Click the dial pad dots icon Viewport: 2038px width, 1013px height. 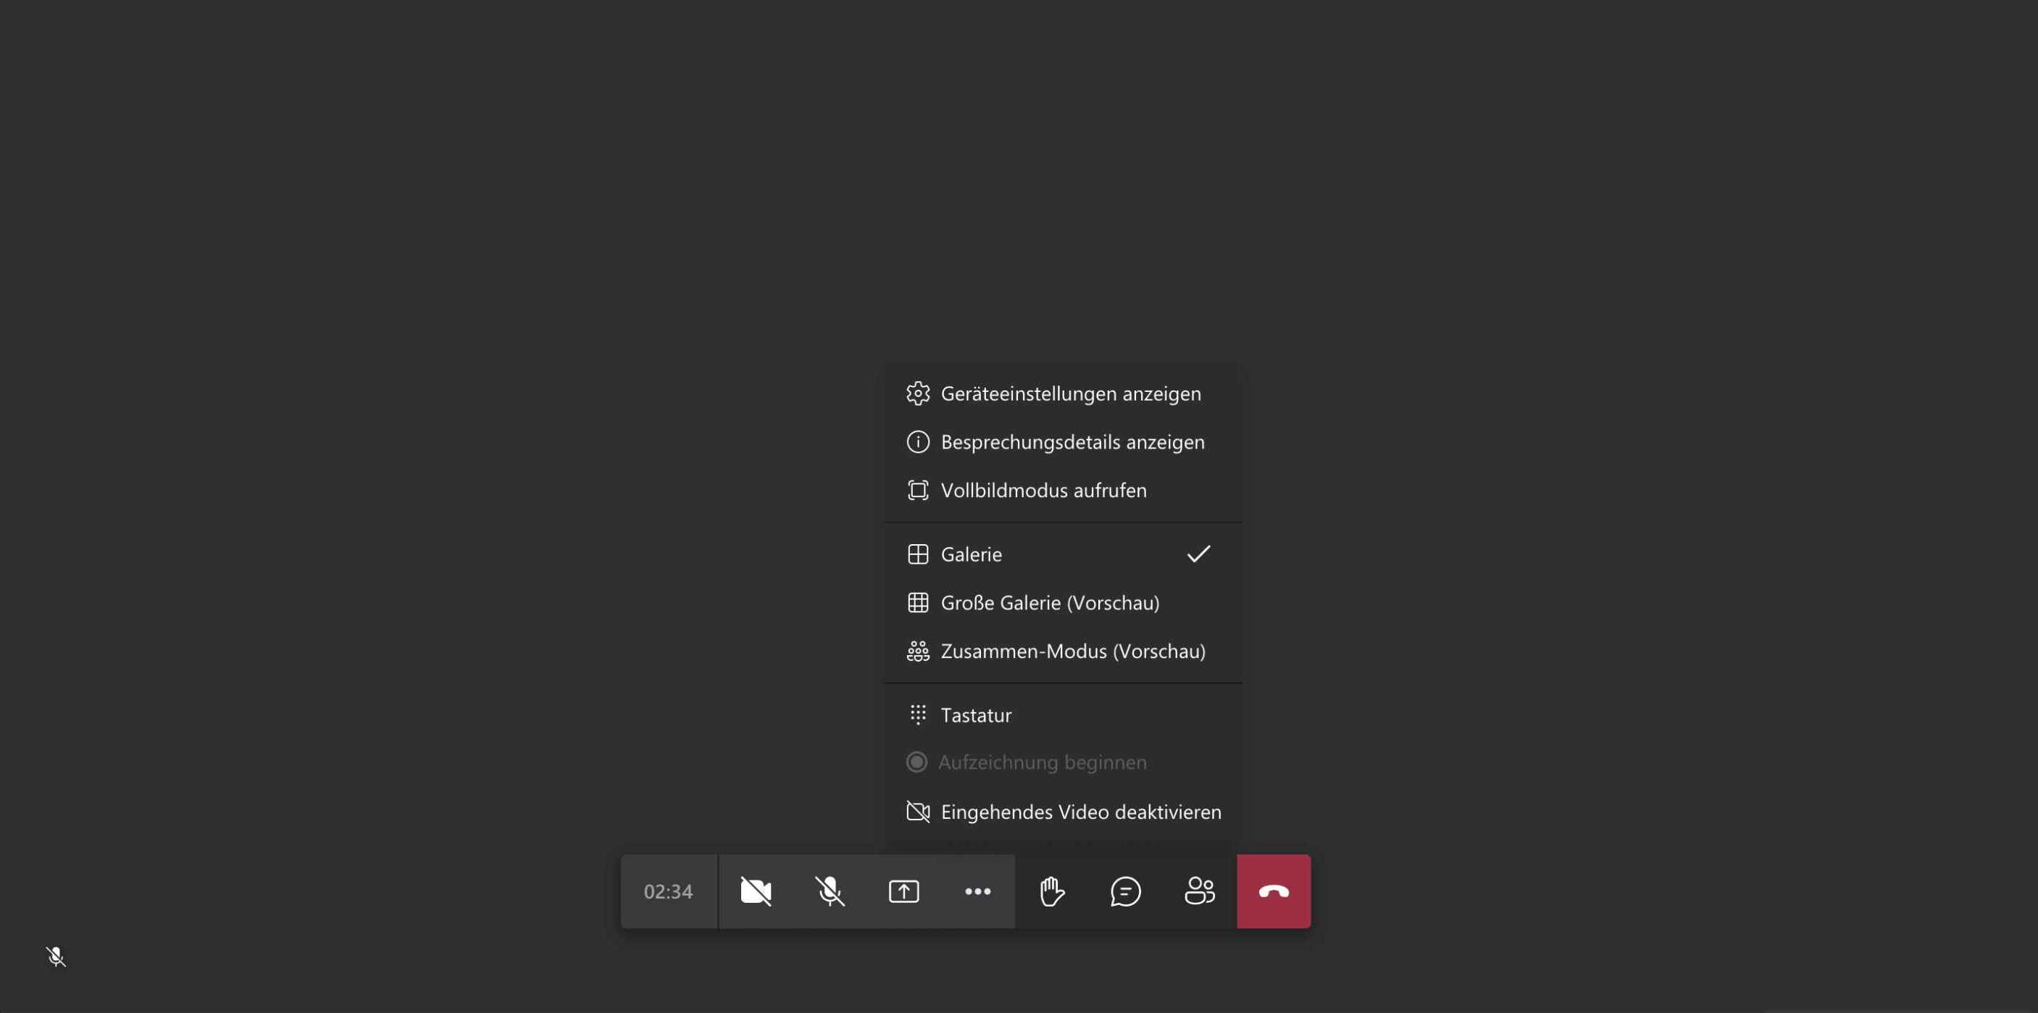918,714
